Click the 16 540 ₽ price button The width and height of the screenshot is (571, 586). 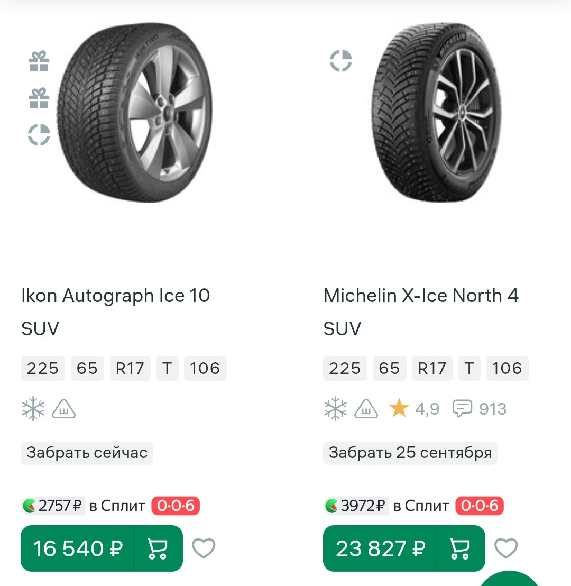(x=78, y=548)
